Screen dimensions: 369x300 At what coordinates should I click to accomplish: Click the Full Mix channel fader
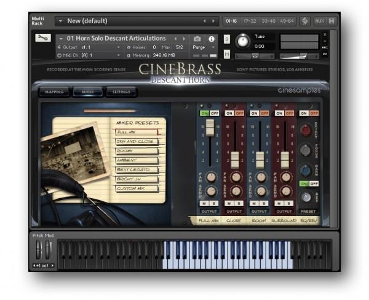pos(210,128)
